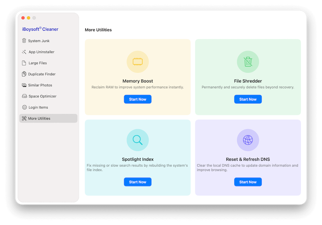The width and height of the screenshot is (322, 225).
Task: Click the More Utilities wrench icon
Action: pos(24,118)
